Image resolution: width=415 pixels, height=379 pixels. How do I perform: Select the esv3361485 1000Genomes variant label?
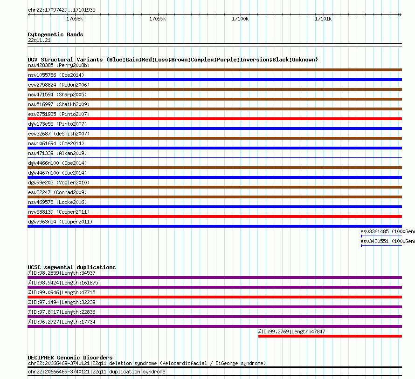[x=388, y=231]
